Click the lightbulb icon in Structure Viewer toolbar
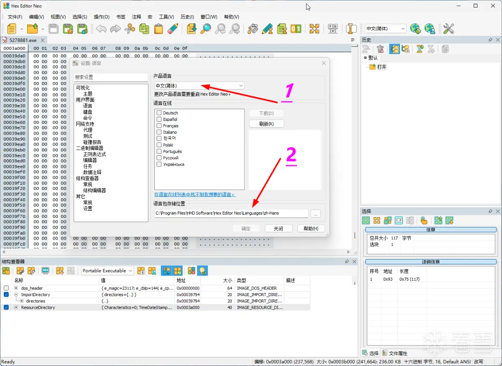Image resolution: width=502 pixels, height=366 pixels. click(202, 271)
